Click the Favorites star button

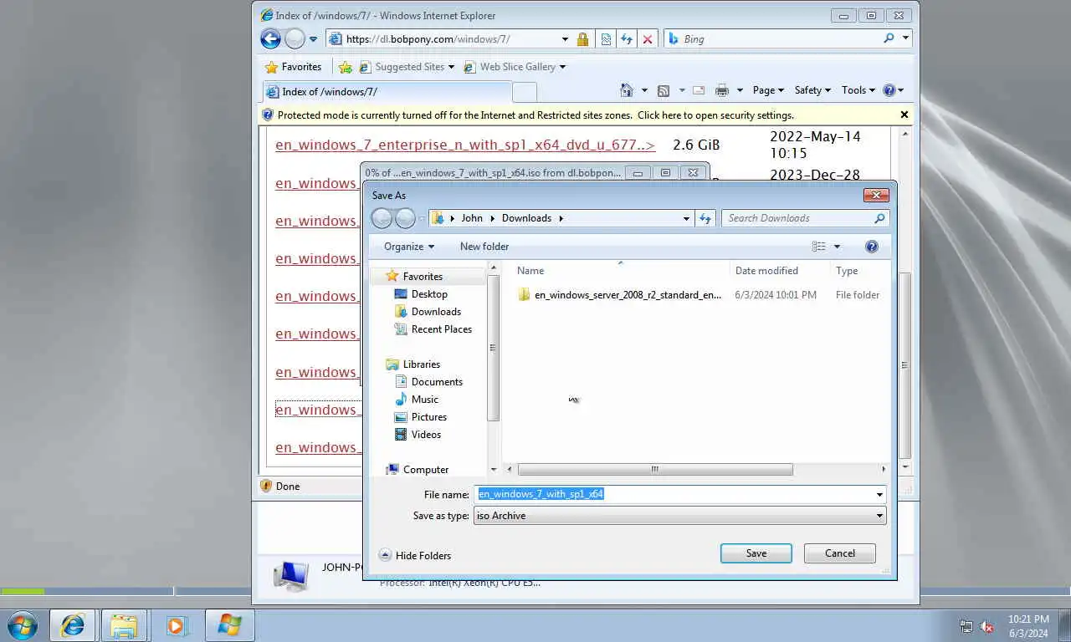coord(293,67)
